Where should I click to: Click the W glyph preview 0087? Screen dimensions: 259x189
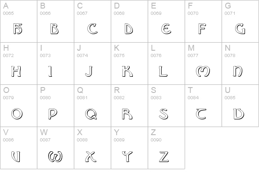pyautogui.click(x=55, y=156)
